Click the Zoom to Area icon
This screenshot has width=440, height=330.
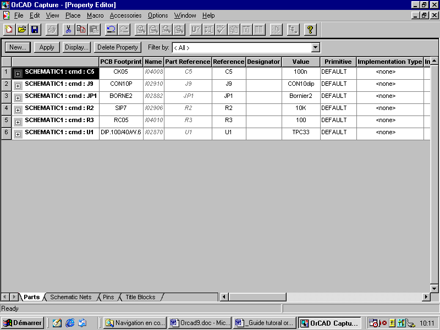[166, 30]
